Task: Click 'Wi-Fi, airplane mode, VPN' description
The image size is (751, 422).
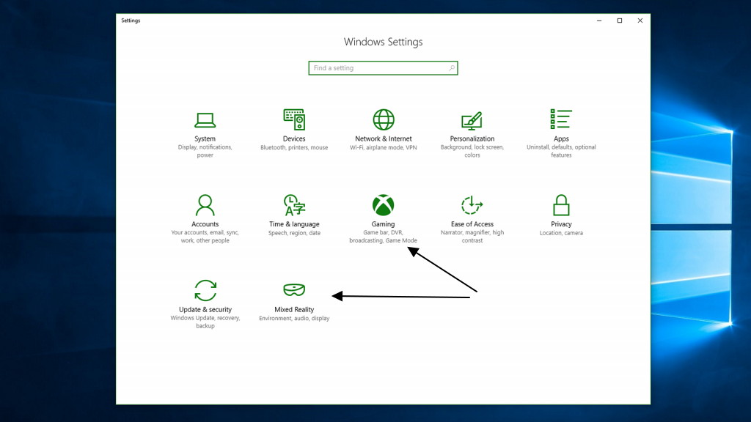Action: click(383, 147)
